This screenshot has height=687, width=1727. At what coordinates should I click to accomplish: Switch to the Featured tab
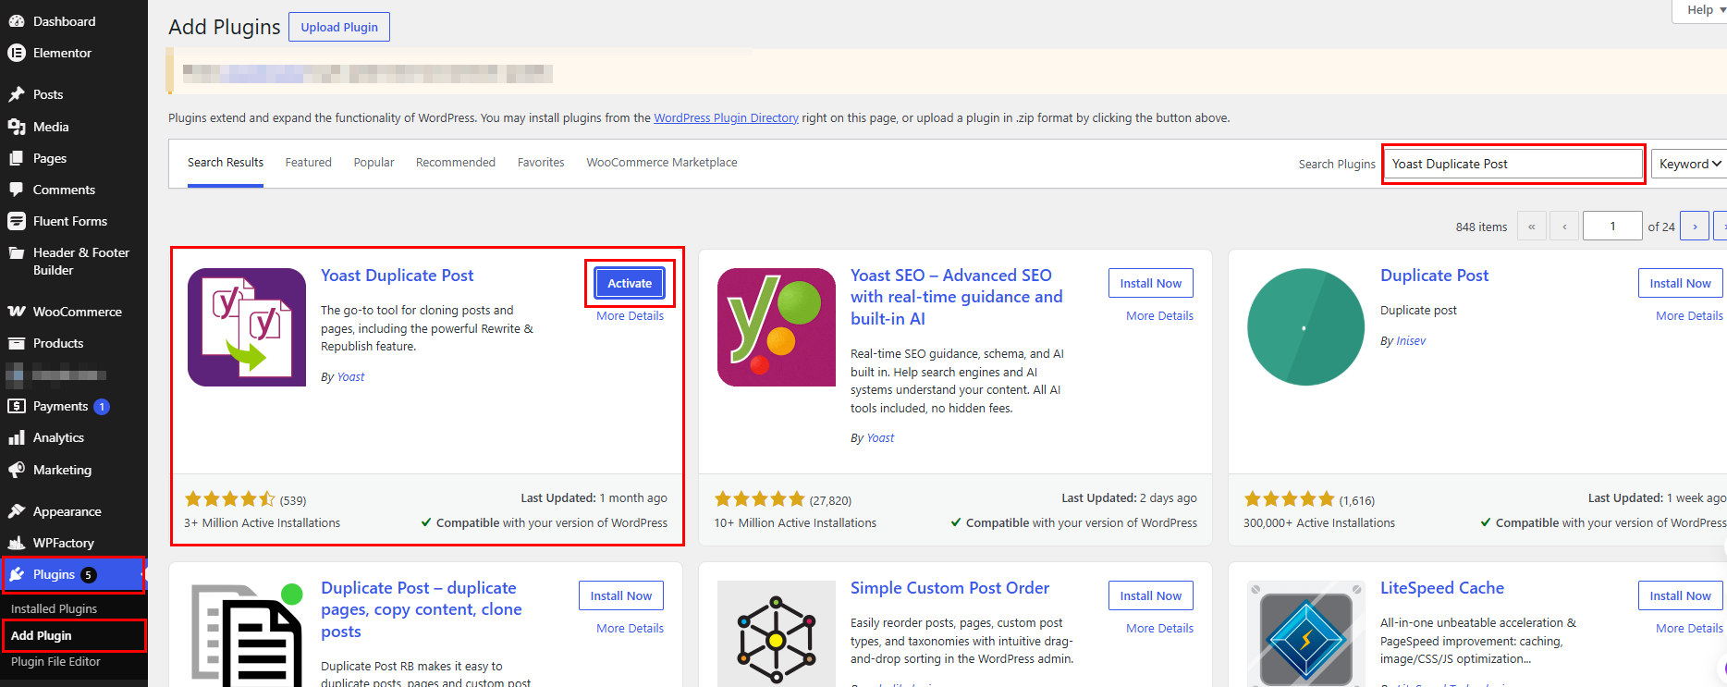point(308,163)
